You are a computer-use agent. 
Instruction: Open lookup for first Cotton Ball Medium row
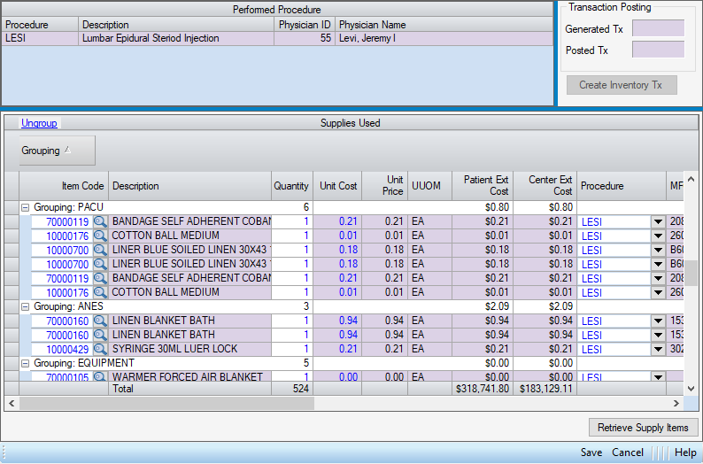(100, 236)
